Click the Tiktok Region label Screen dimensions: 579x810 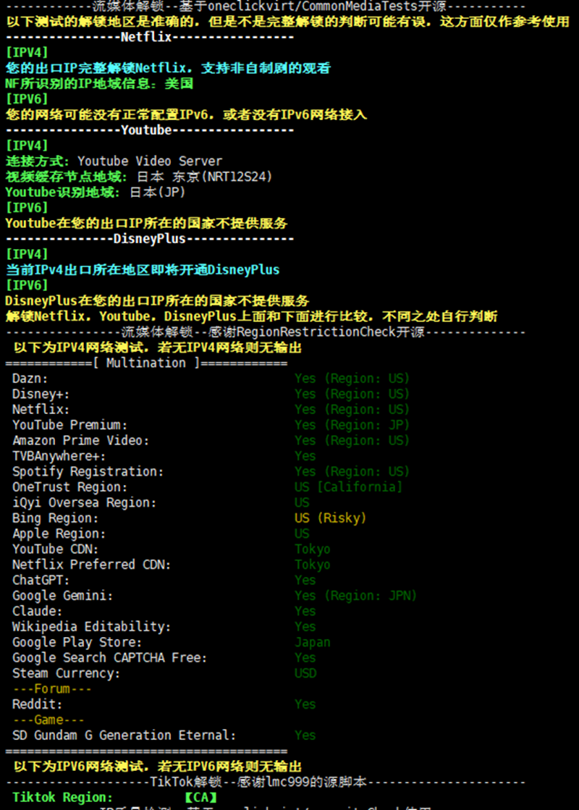coord(63,798)
